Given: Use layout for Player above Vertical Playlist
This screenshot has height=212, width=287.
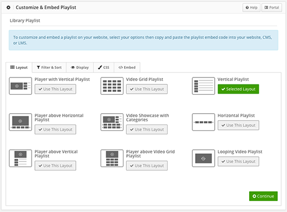Looking at the screenshot, I should click(55, 165).
